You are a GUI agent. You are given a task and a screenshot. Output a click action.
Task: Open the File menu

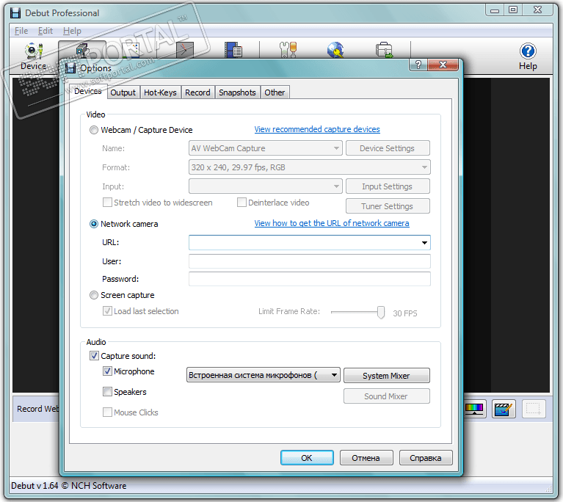[x=21, y=31]
